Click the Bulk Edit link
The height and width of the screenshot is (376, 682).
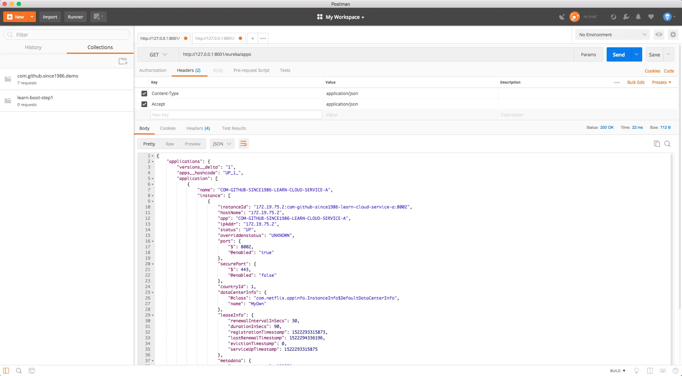tap(636, 83)
